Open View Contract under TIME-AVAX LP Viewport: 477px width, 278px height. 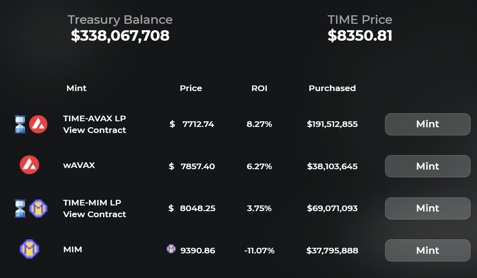[95, 130]
